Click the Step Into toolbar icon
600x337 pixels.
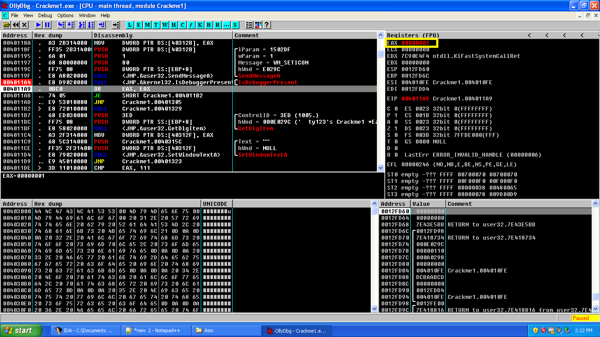click(x=61, y=25)
